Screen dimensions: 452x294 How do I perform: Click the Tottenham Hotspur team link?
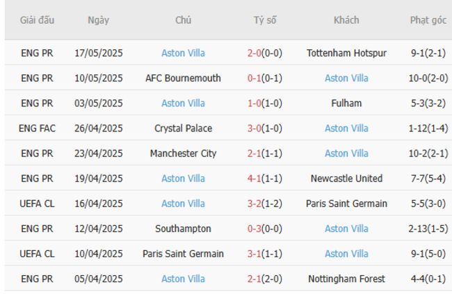(346, 53)
